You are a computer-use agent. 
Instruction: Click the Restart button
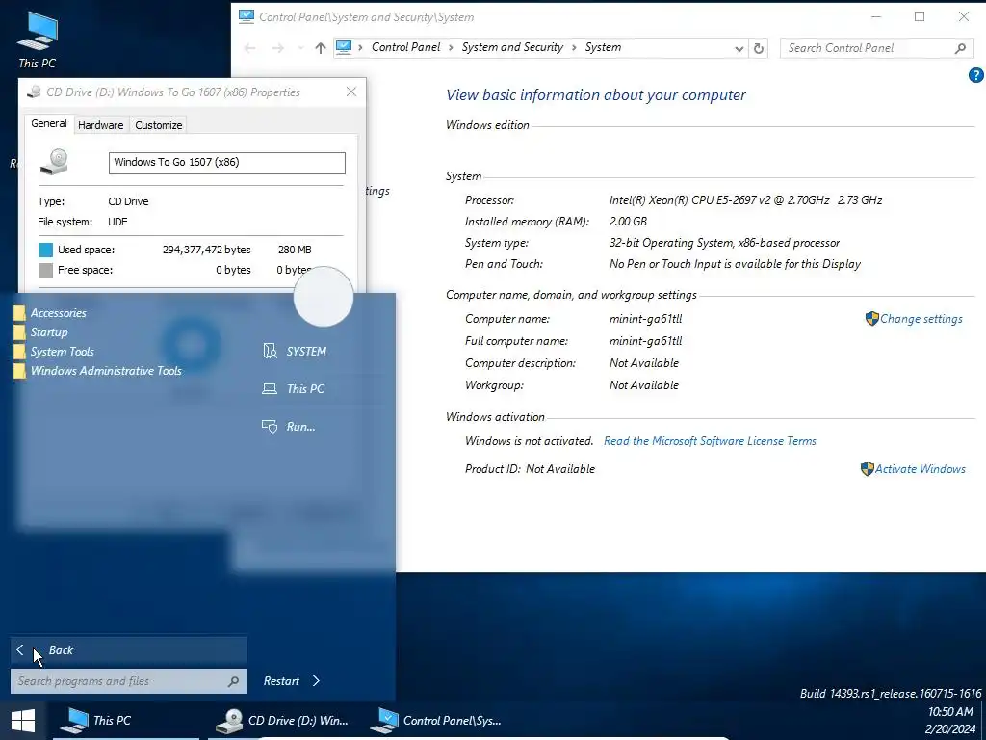click(x=281, y=681)
